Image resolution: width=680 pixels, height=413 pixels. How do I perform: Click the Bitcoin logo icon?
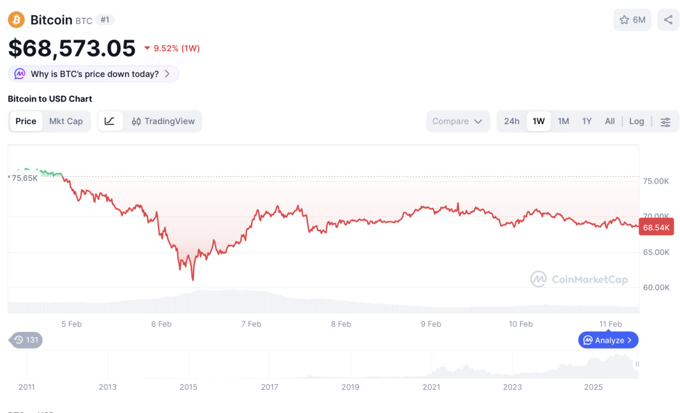coord(17,20)
